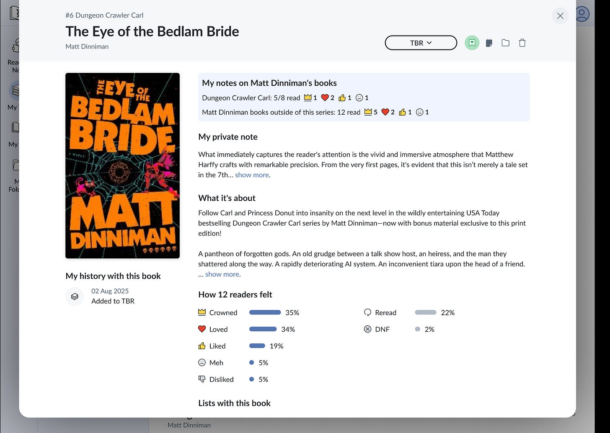
Task: Close the book details dialog
Action: (x=560, y=16)
